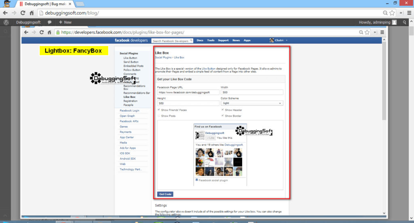Open the Color Scheme dropdown set to light

(252, 103)
